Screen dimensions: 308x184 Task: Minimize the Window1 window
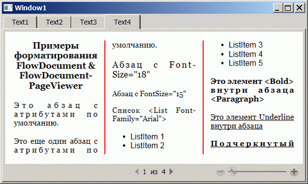click(x=278, y=8)
